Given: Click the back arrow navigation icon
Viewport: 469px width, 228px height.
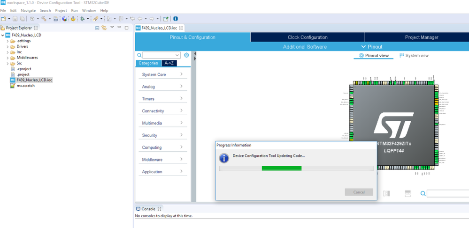Looking at the screenshot, I should (140, 19).
